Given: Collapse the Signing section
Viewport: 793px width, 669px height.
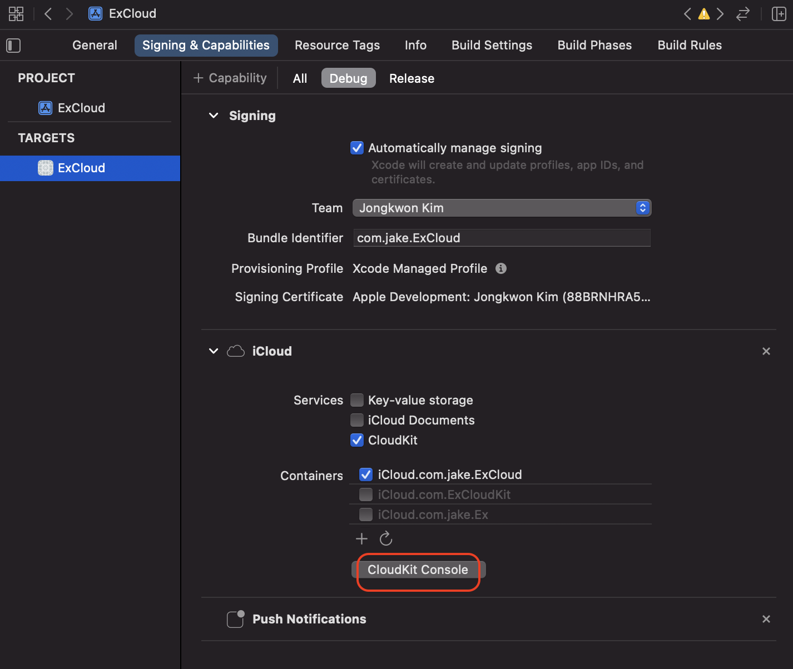Looking at the screenshot, I should (214, 116).
